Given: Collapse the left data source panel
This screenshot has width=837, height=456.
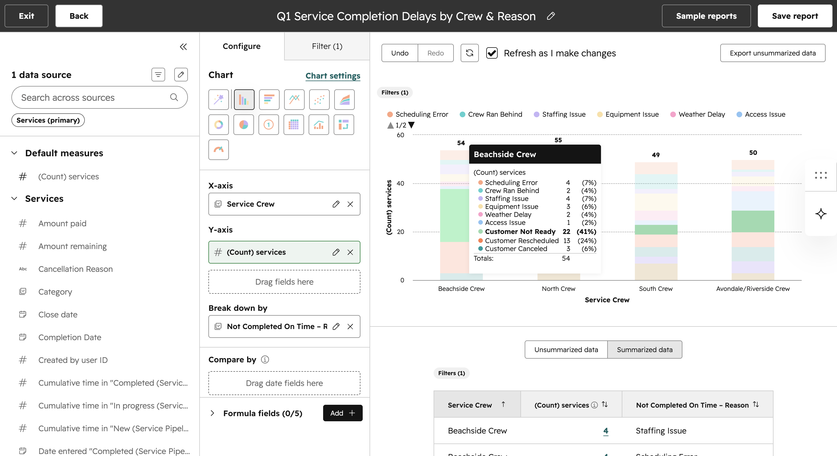Looking at the screenshot, I should coord(183,47).
